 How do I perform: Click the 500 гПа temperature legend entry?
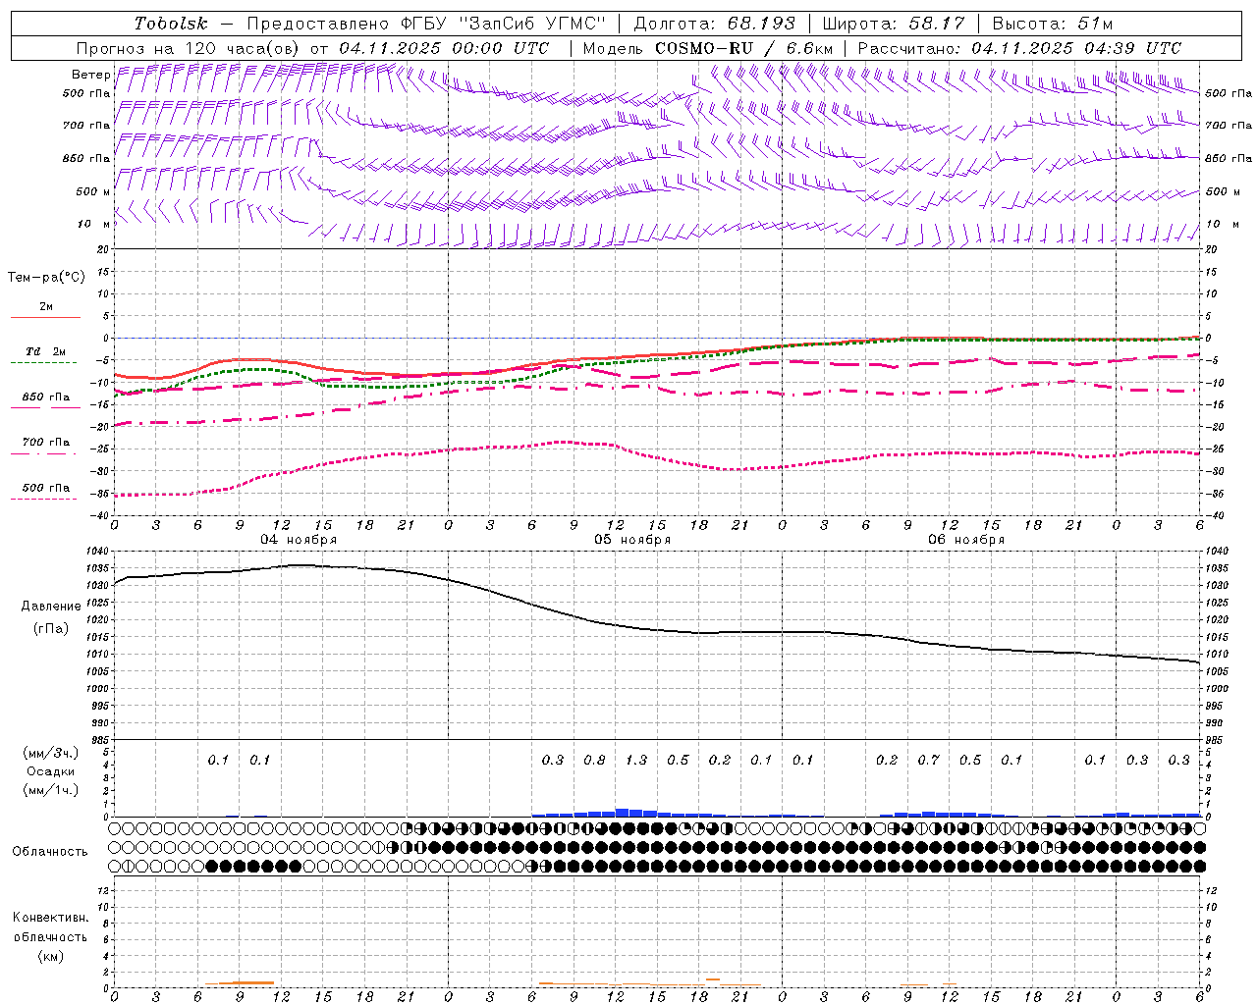[45, 487]
